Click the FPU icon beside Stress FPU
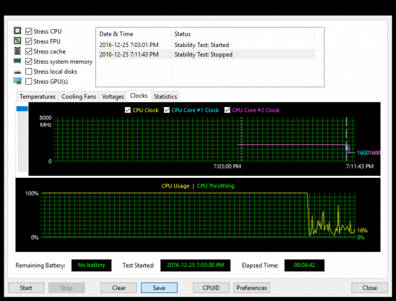This screenshot has height=301, width=396. pyautogui.click(x=18, y=41)
